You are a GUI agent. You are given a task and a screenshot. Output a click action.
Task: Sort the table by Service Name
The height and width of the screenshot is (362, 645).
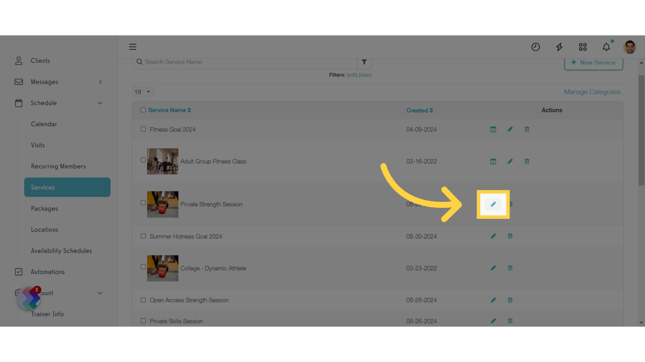pyautogui.click(x=170, y=110)
